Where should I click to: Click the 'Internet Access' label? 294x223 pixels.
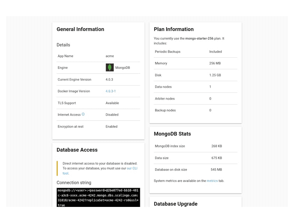[x=69, y=114]
